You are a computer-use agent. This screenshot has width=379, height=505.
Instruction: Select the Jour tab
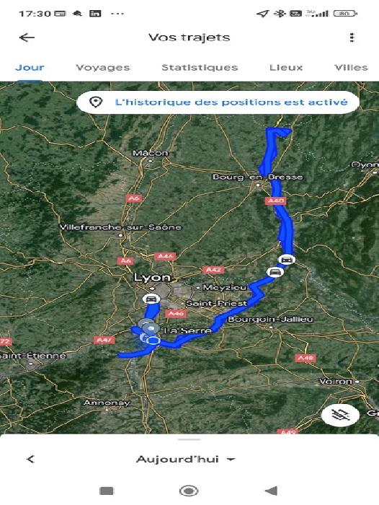click(30, 68)
